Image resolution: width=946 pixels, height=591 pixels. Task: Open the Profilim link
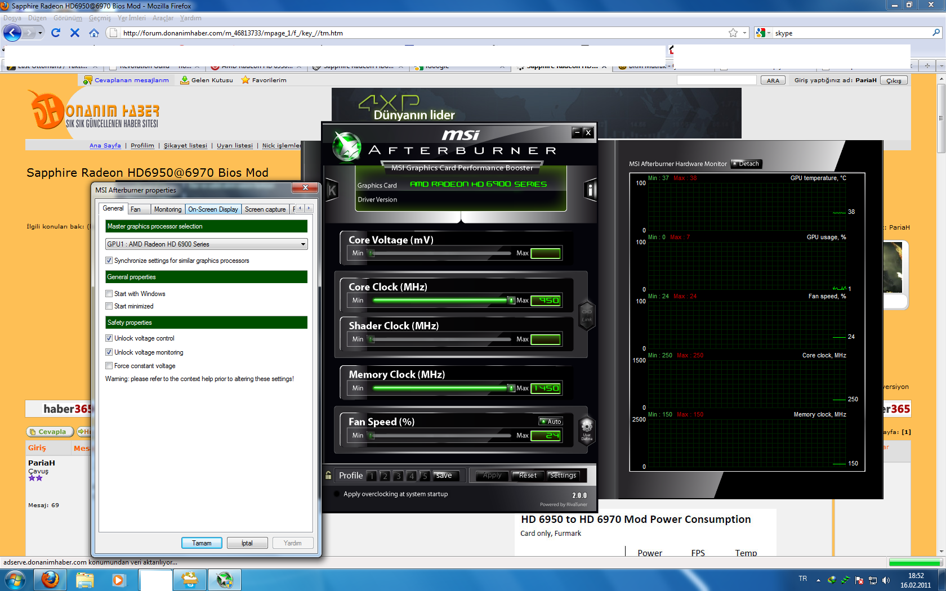[x=142, y=145]
